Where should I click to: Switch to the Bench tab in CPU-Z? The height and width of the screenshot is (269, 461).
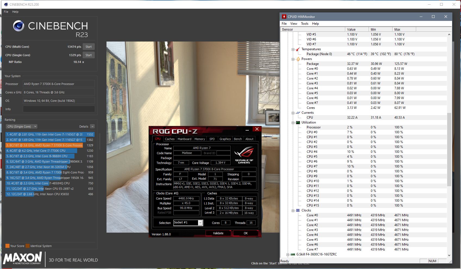tap(238, 139)
